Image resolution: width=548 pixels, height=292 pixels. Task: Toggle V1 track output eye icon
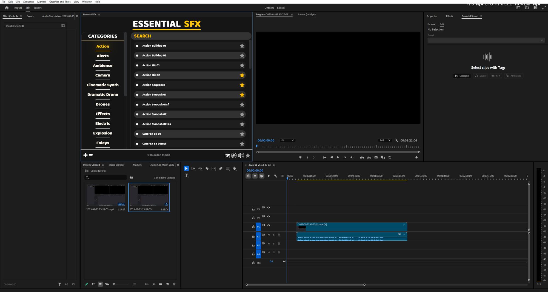(x=269, y=225)
